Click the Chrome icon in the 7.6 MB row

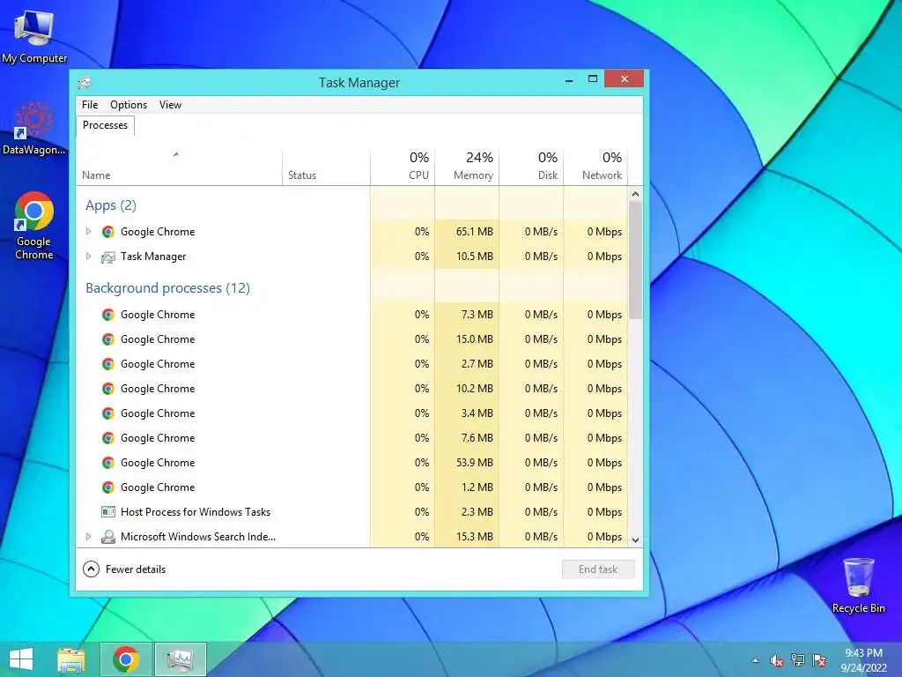107,438
